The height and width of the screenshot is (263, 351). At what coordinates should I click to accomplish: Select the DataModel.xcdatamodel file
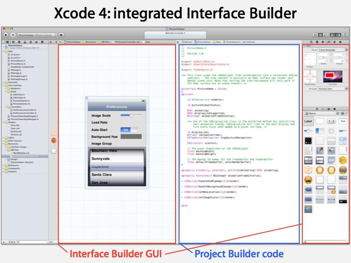(x=21, y=67)
